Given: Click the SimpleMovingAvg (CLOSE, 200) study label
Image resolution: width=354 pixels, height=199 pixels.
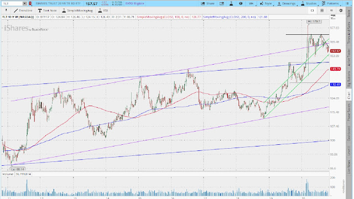Looking at the screenshot, I should [x=229, y=17].
